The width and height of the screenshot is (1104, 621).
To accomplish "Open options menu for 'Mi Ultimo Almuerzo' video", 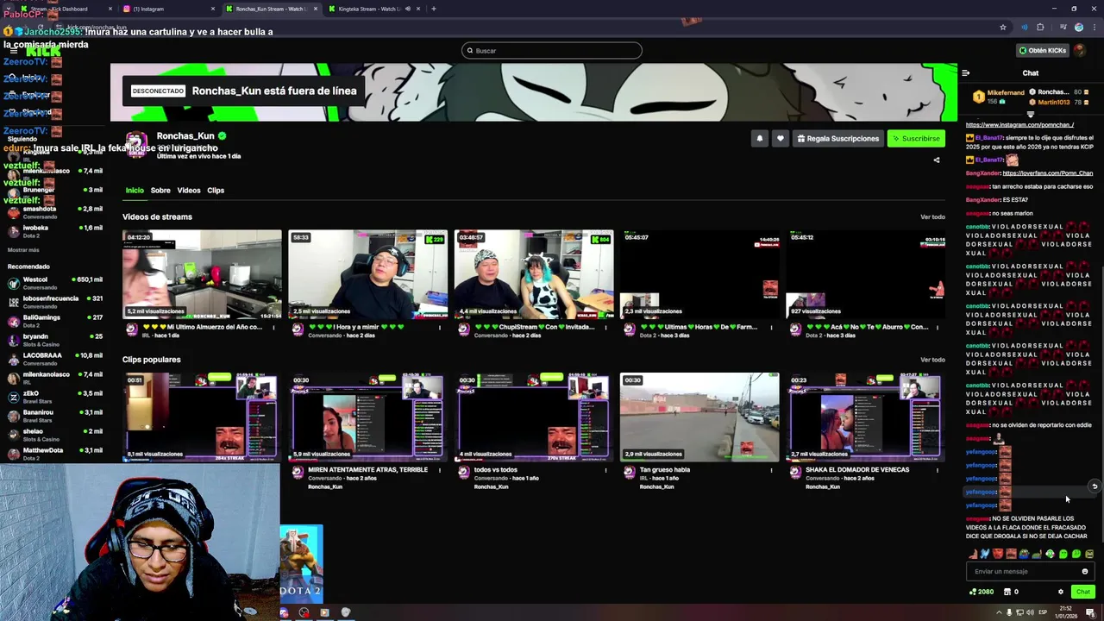I will (273, 328).
